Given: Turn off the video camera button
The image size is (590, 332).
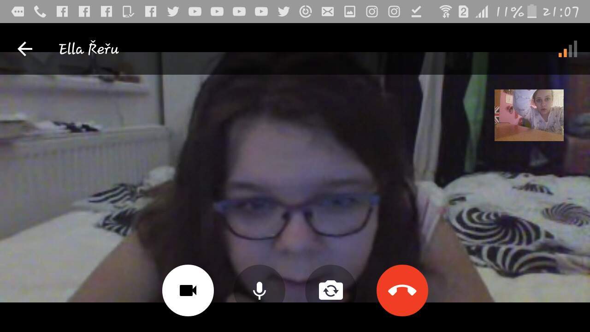Looking at the screenshot, I should (x=188, y=290).
